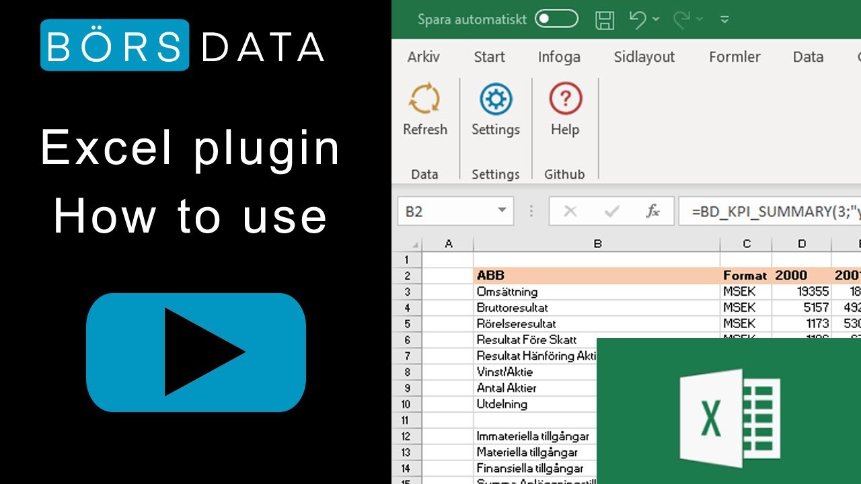
Task: Select the value 5157 cell
Action: pos(802,308)
